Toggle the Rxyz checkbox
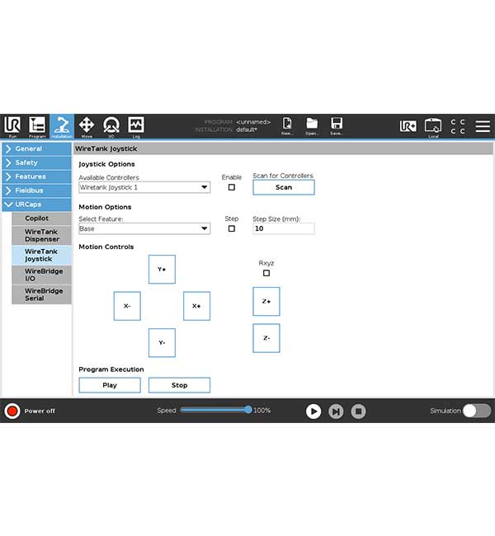Viewport: 495px width, 536px height. [266, 273]
